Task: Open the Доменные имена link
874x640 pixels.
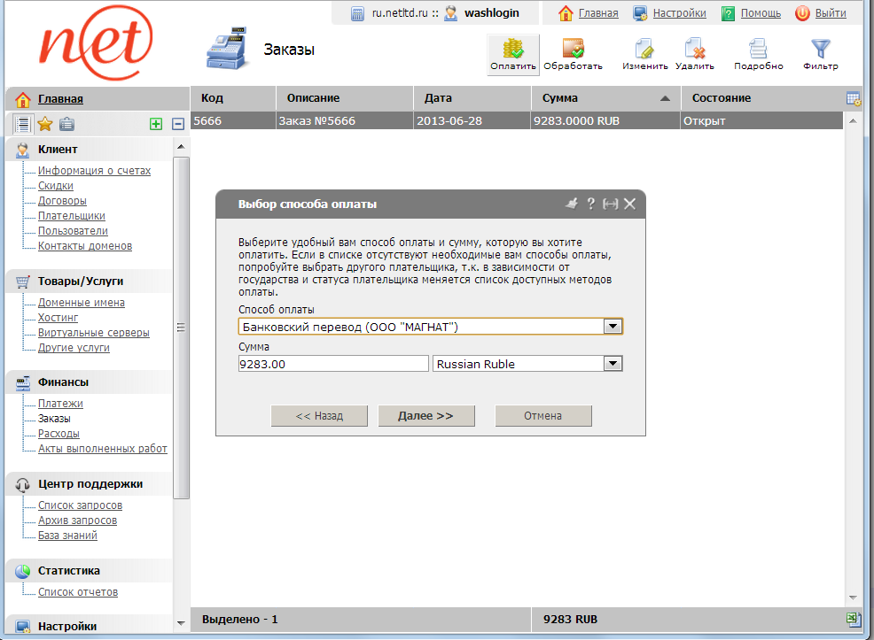Action: click(x=82, y=303)
